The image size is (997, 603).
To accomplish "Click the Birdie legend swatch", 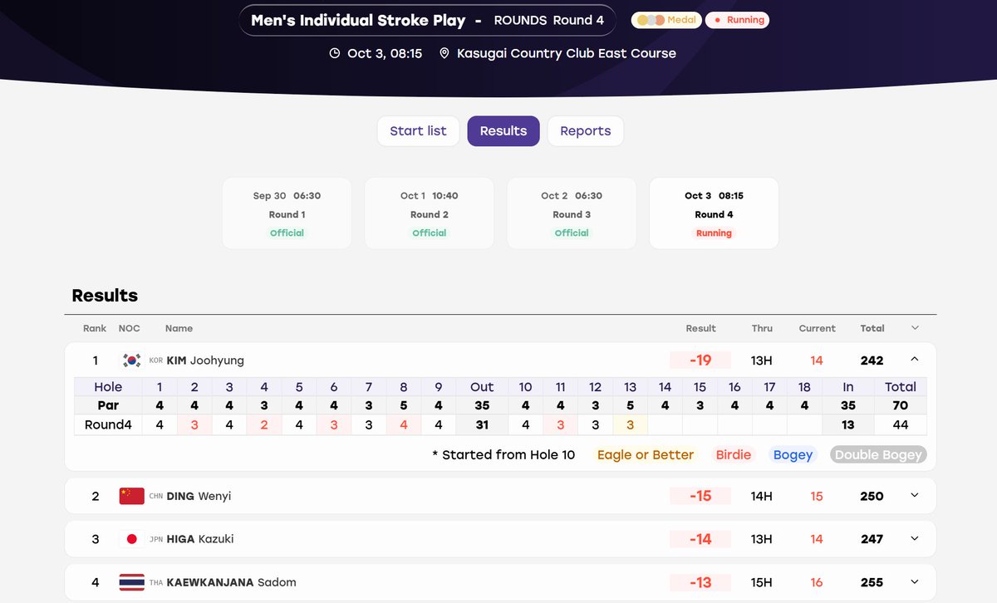I will (734, 455).
